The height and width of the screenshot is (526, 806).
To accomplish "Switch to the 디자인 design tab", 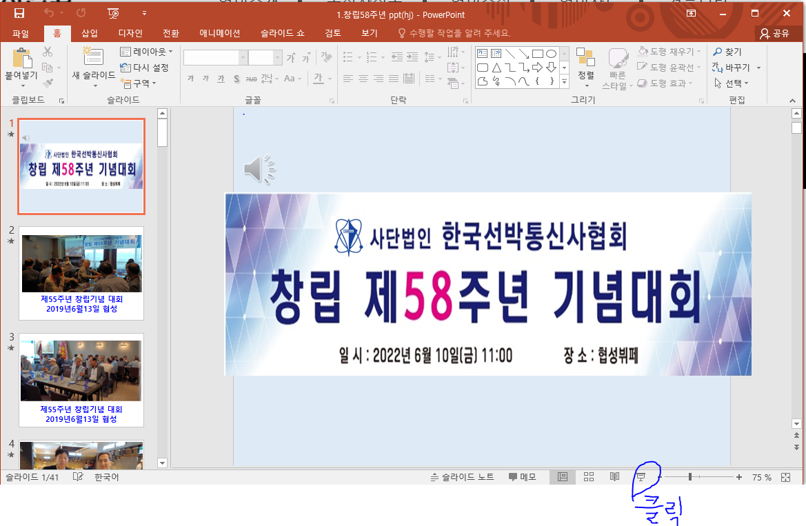I will point(130,33).
